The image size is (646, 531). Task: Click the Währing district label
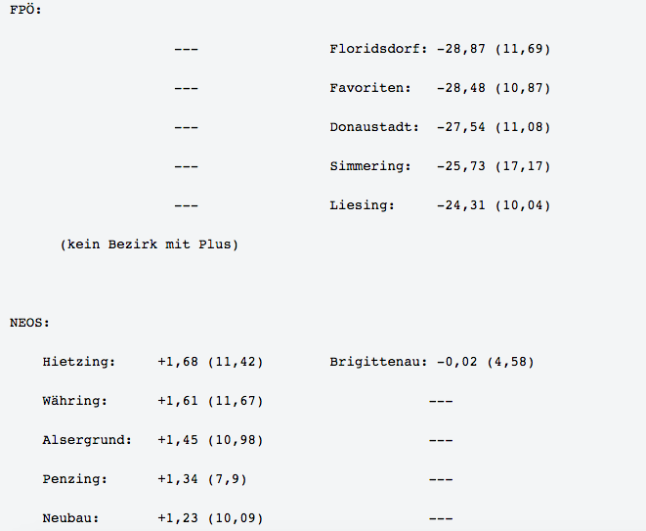point(75,401)
